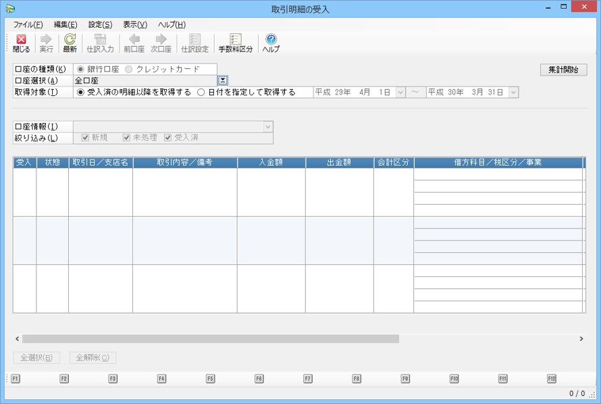The height and width of the screenshot is (404, 601).
Task: Go to 次口座 (next account)
Action: point(161,43)
